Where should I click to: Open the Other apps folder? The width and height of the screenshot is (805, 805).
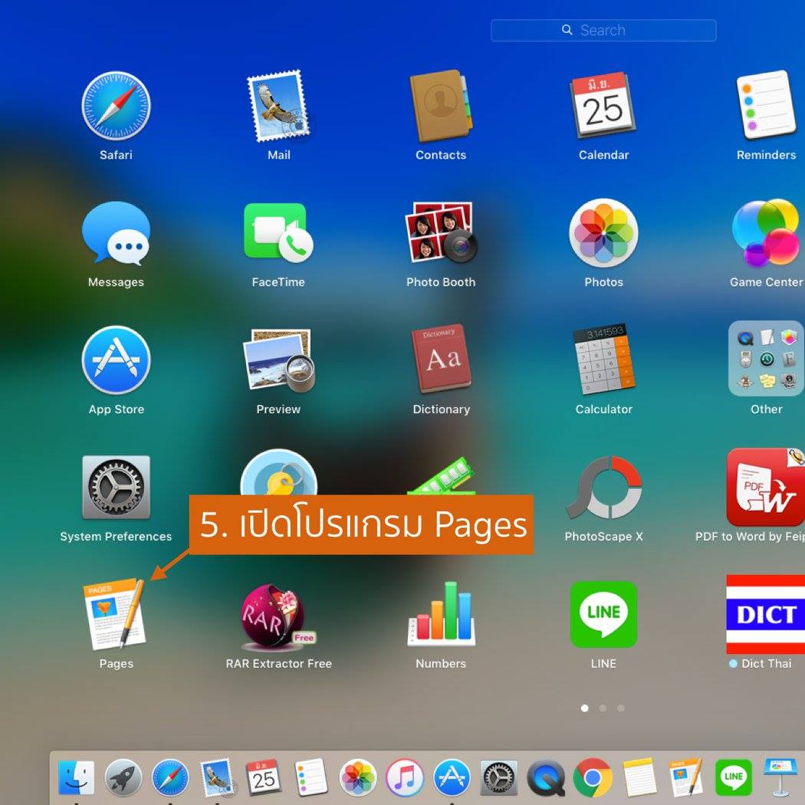coord(766,359)
